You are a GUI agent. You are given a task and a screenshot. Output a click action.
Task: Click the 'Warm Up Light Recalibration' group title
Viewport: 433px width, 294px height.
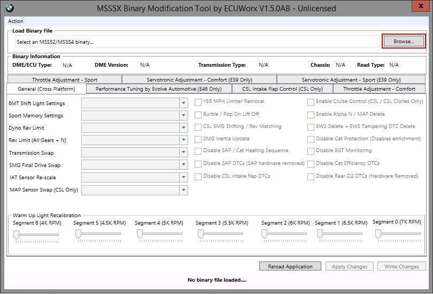(47, 216)
